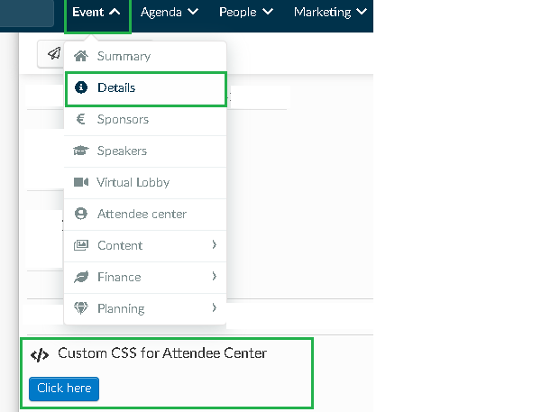Expand the Planning submenu chevron

tap(215, 307)
